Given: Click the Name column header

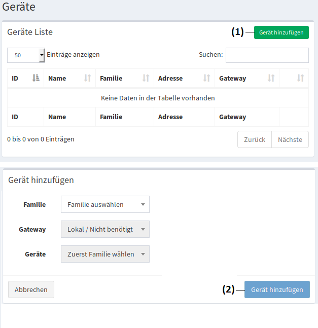Looking at the screenshot, I should point(57,78).
